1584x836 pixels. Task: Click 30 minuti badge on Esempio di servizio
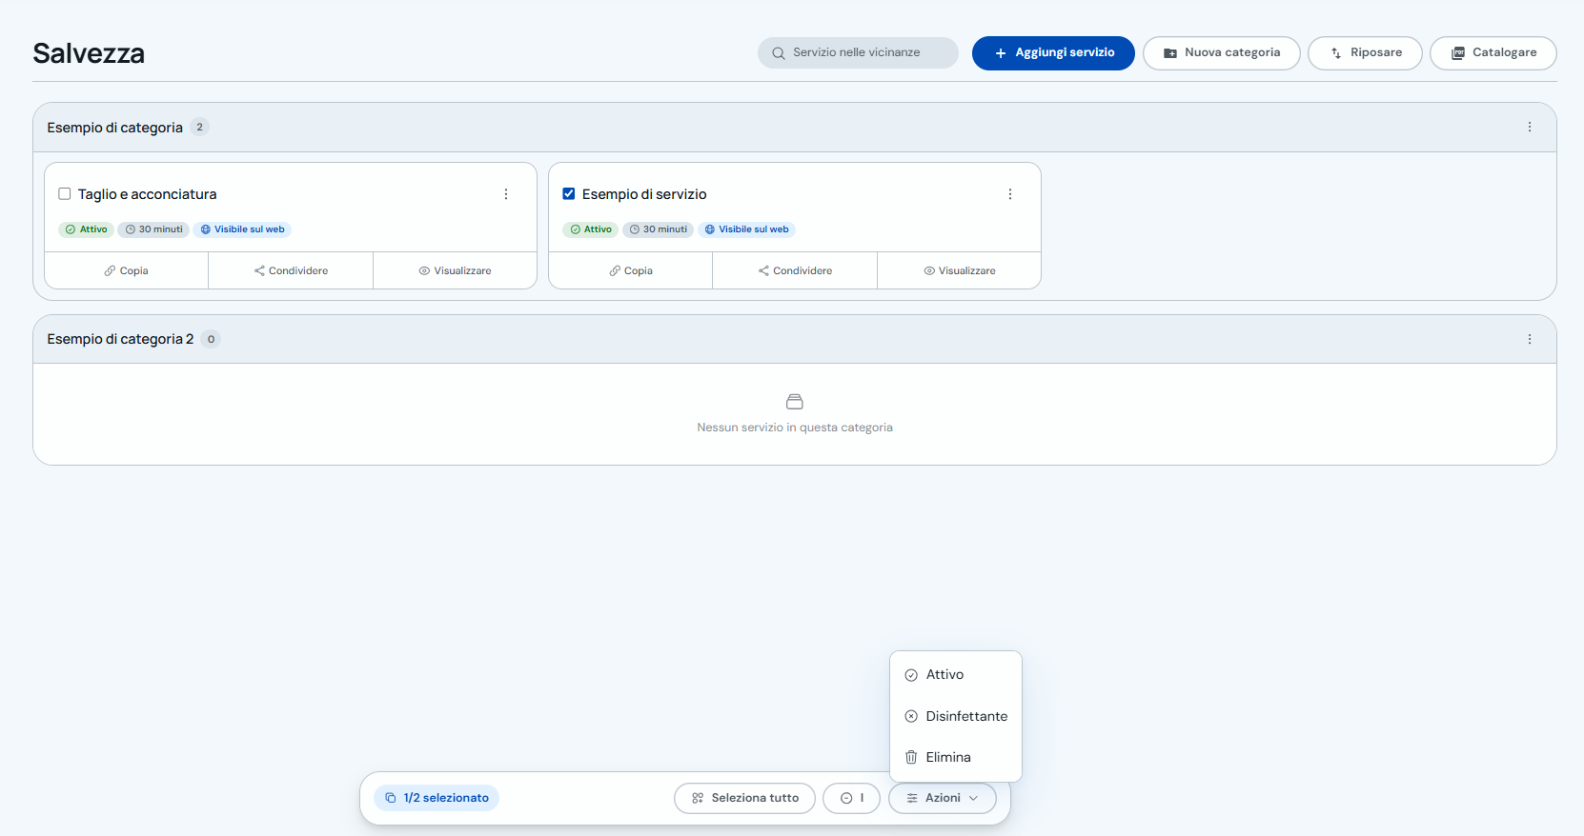[x=658, y=229]
